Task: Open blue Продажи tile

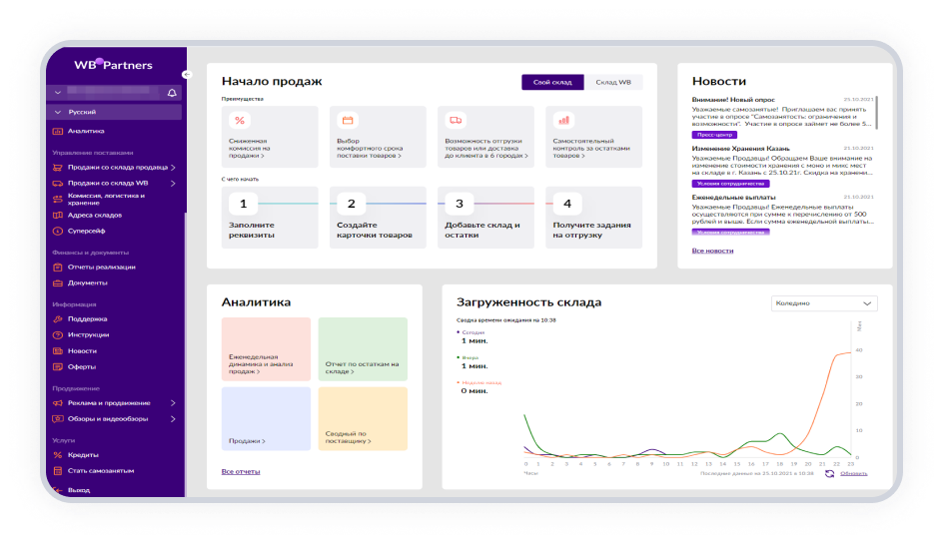Action: click(x=266, y=418)
